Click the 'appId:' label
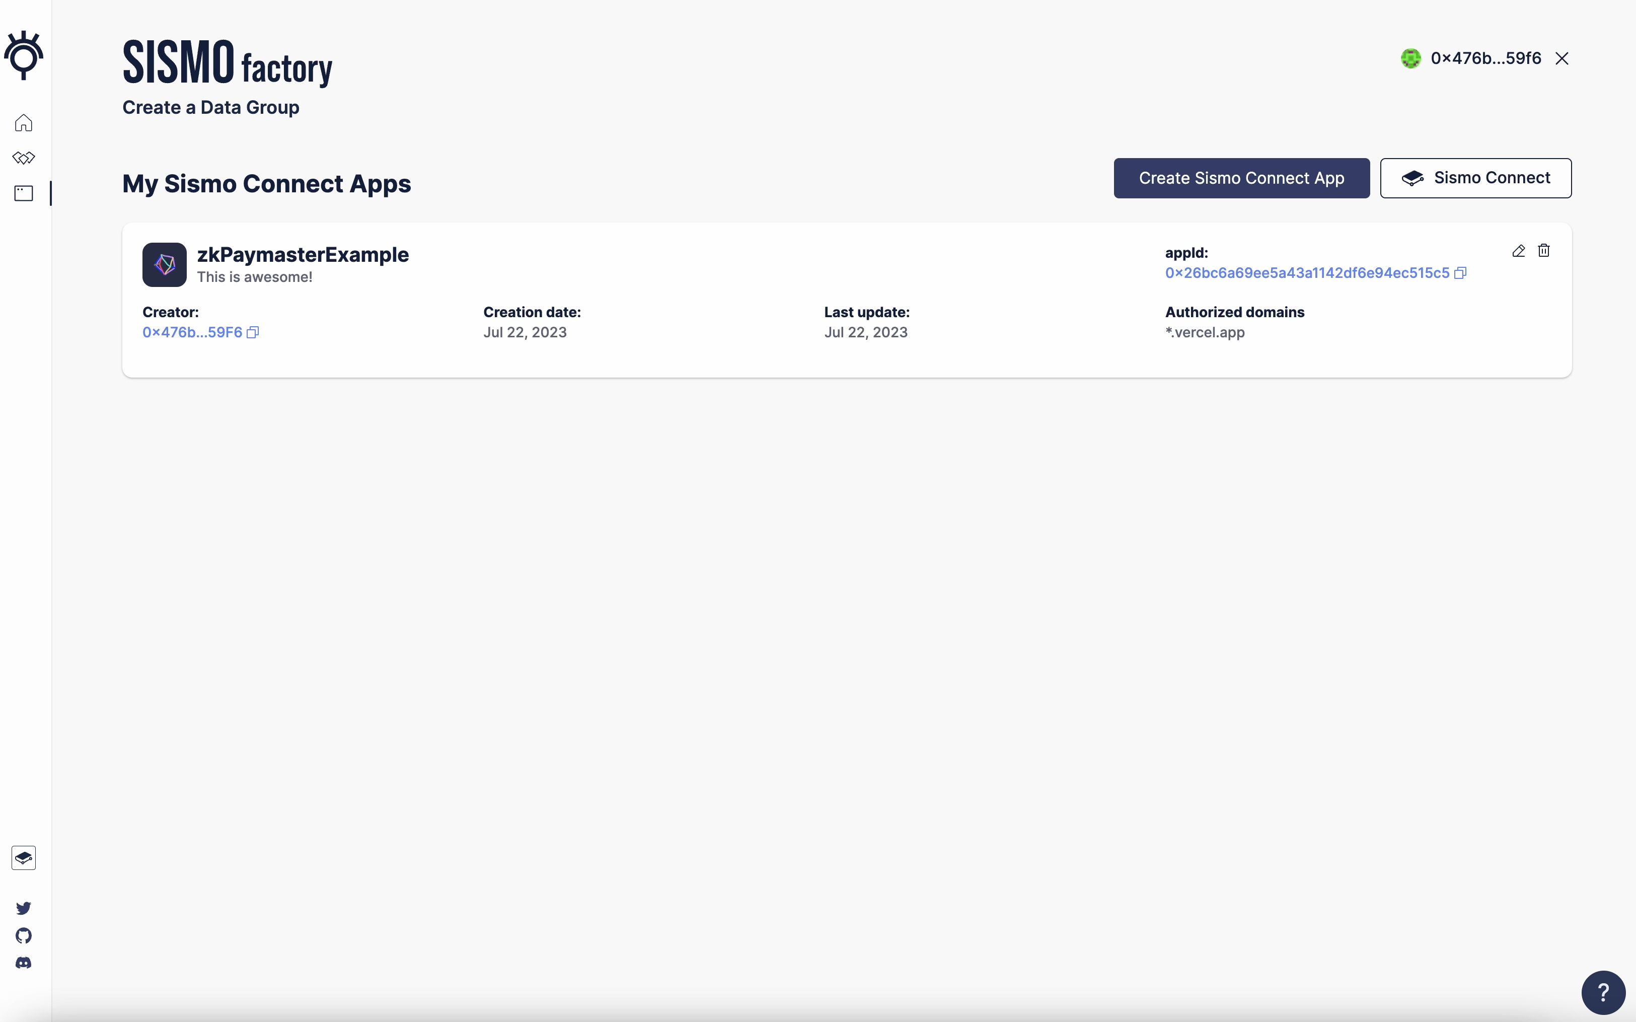The width and height of the screenshot is (1636, 1022). 1186,253
